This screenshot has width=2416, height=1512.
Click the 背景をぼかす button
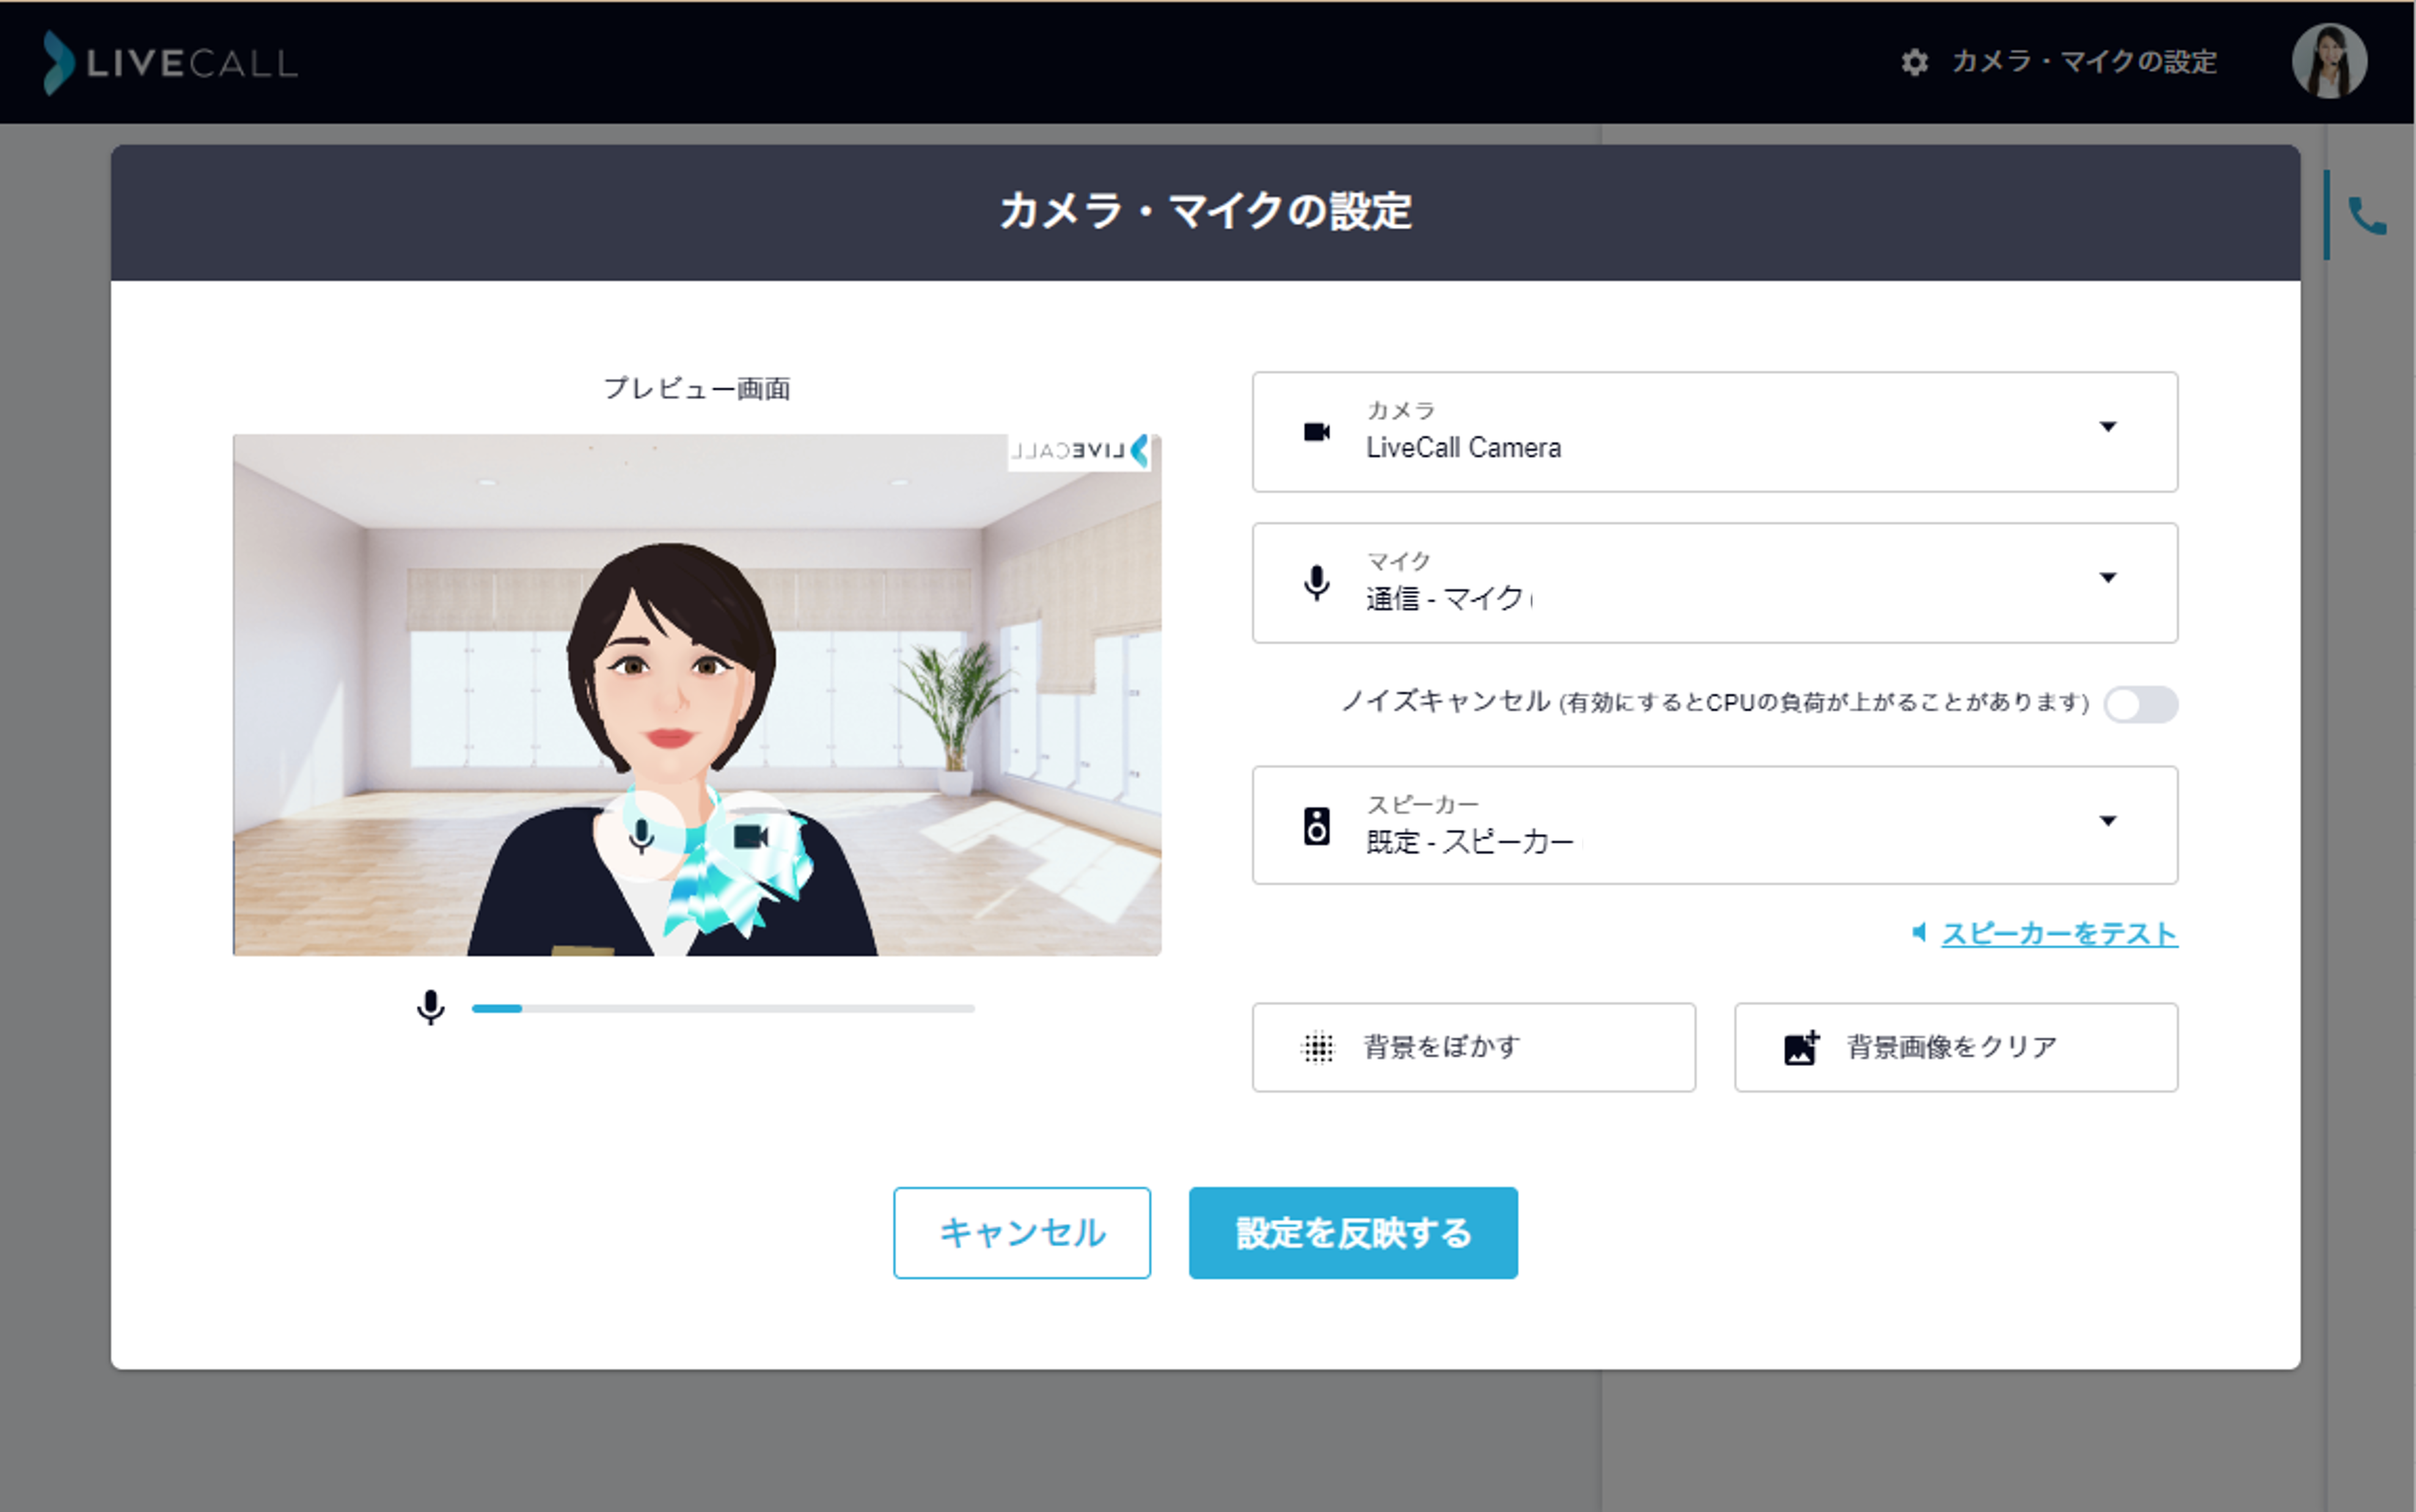click(x=1473, y=1047)
